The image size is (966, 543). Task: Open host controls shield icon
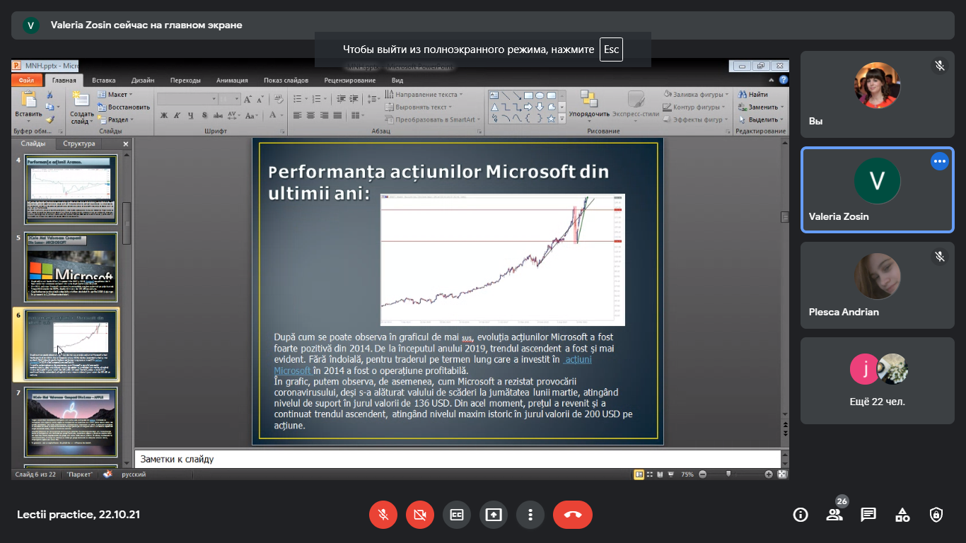click(936, 515)
